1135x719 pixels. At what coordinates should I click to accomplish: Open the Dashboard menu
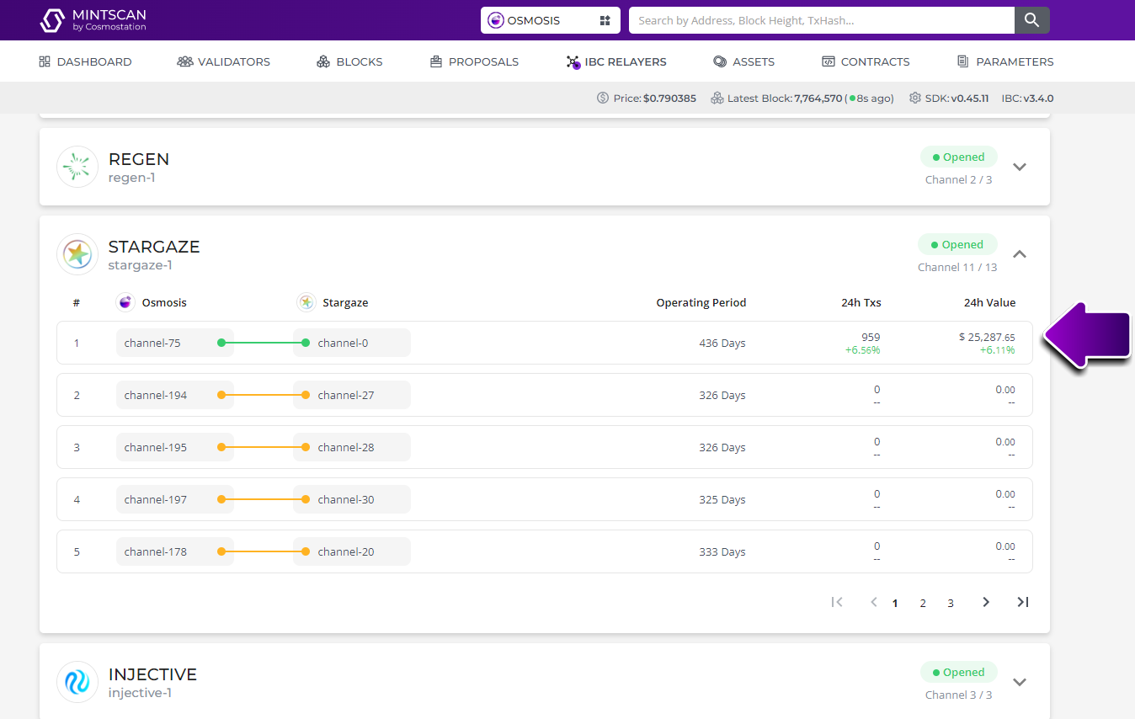click(x=85, y=61)
